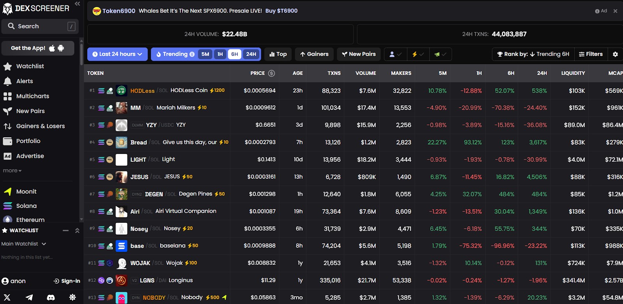Open the Discord link

tap(51, 297)
